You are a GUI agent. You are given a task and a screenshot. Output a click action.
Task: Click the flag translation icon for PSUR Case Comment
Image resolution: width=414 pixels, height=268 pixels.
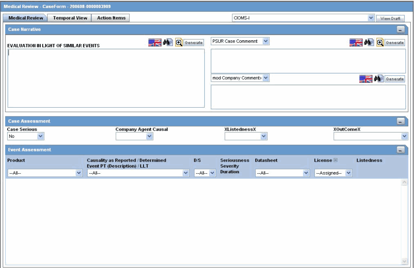357,42
